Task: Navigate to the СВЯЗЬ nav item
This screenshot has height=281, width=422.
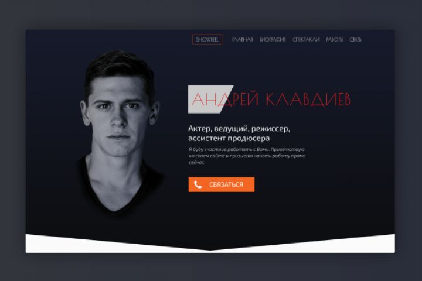Action: click(355, 40)
